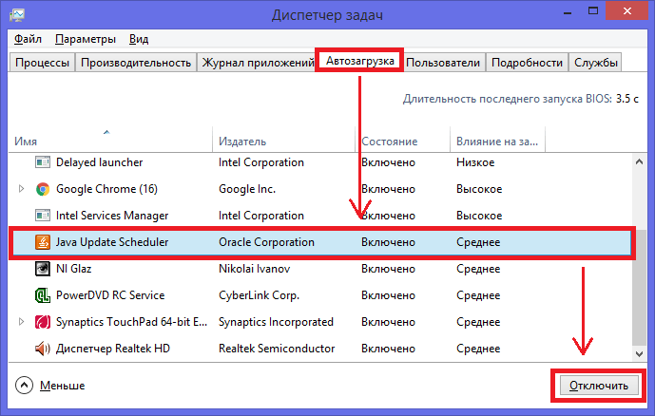Click the Google Inc. publisher cell
The width and height of the screenshot is (655, 416).
(x=247, y=189)
